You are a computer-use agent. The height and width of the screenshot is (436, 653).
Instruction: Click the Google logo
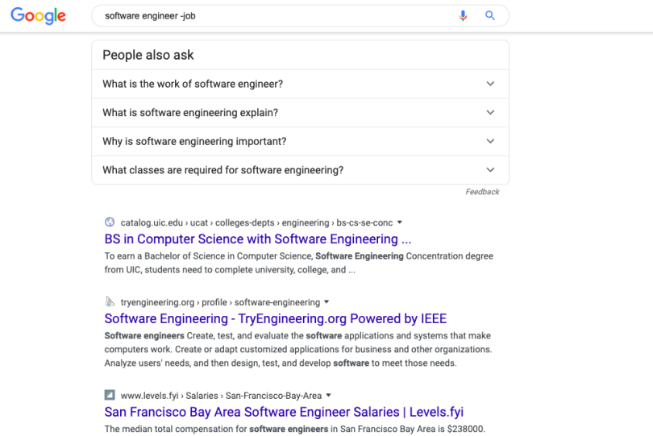click(38, 16)
